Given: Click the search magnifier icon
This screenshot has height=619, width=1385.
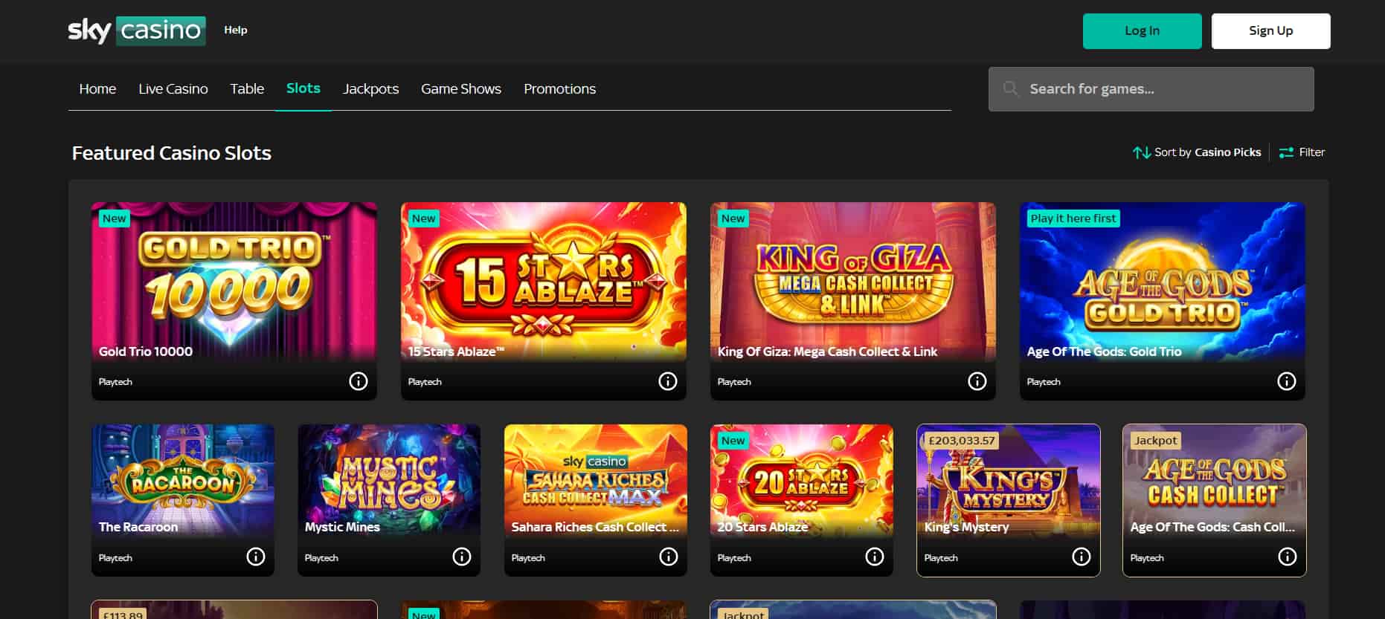Looking at the screenshot, I should pyautogui.click(x=1010, y=89).
